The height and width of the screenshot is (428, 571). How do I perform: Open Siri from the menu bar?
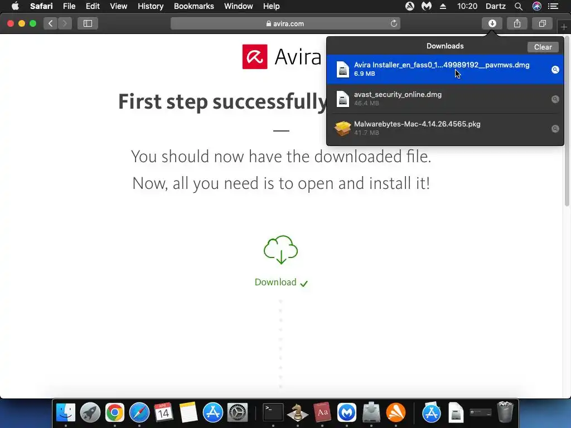(537, 6)
